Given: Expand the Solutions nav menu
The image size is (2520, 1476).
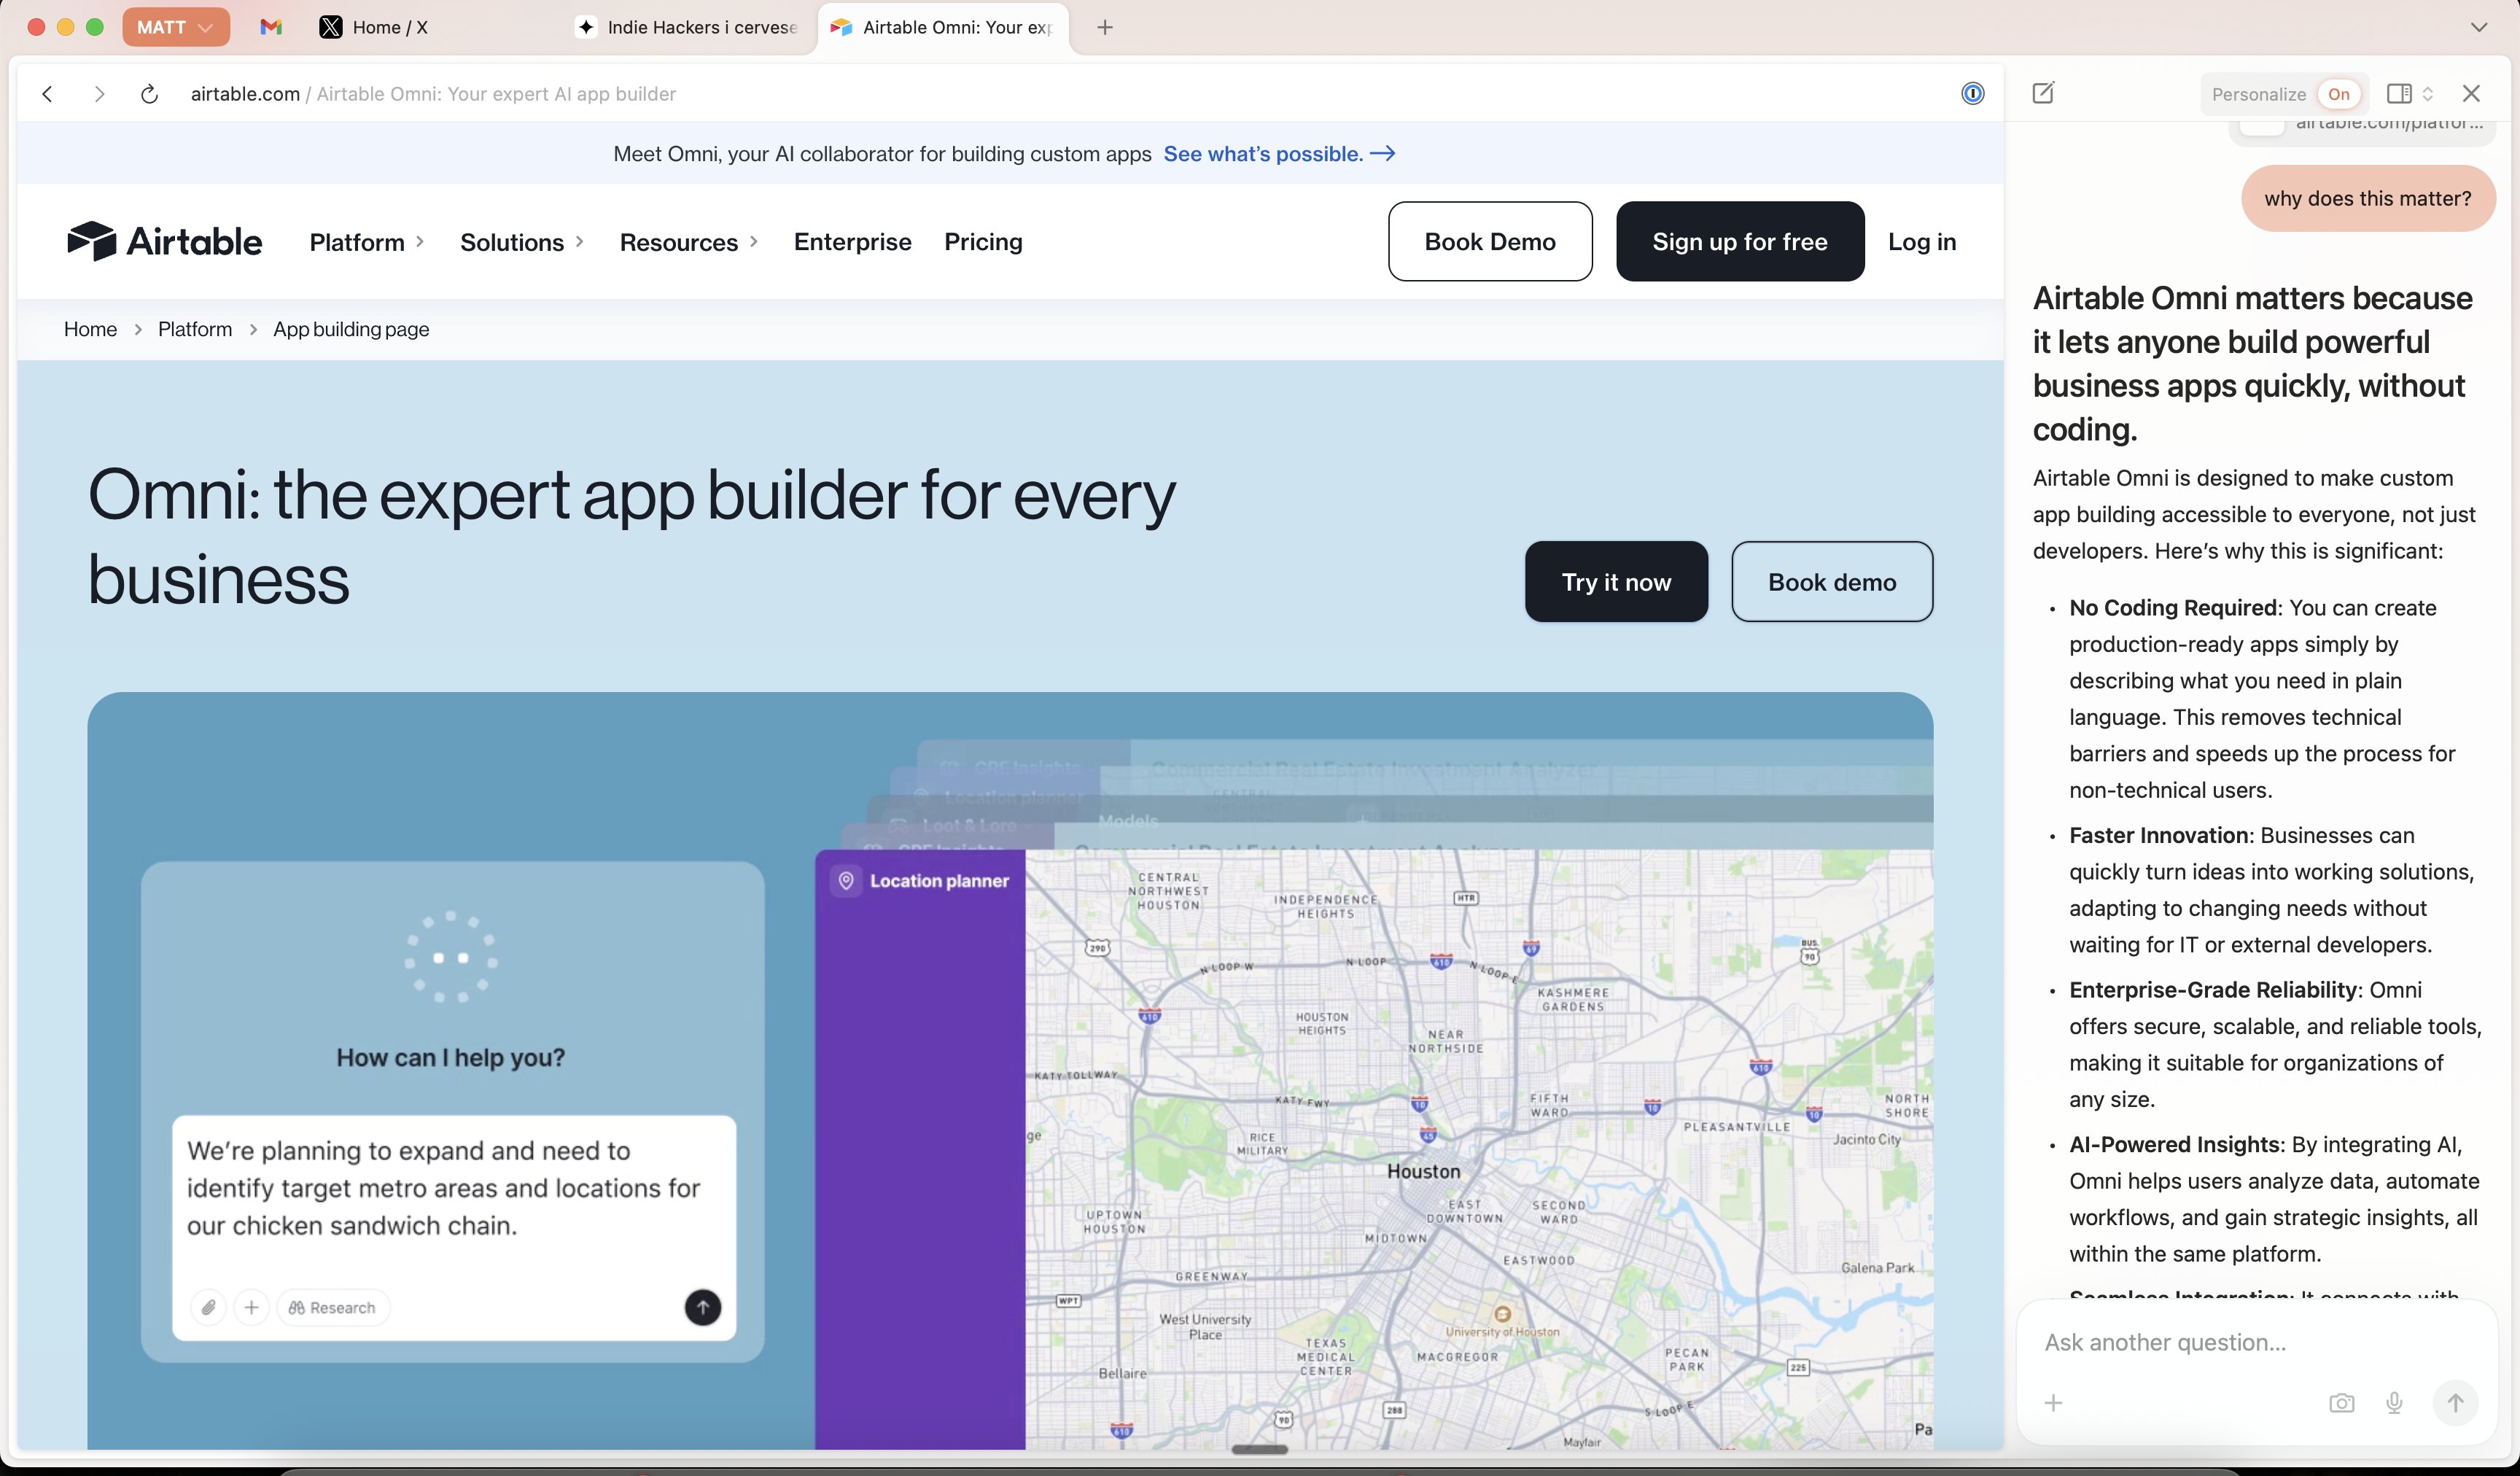Looking at the screenshot, I should [522, 242].
